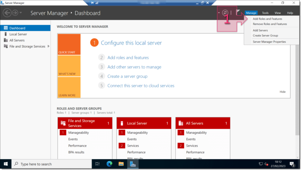Open the View menu
The height and width of the screenshot is (171, 302).
point(278,13)
